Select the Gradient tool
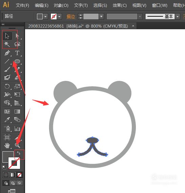Viewport: 185px width, 193px height. point(17,111)
